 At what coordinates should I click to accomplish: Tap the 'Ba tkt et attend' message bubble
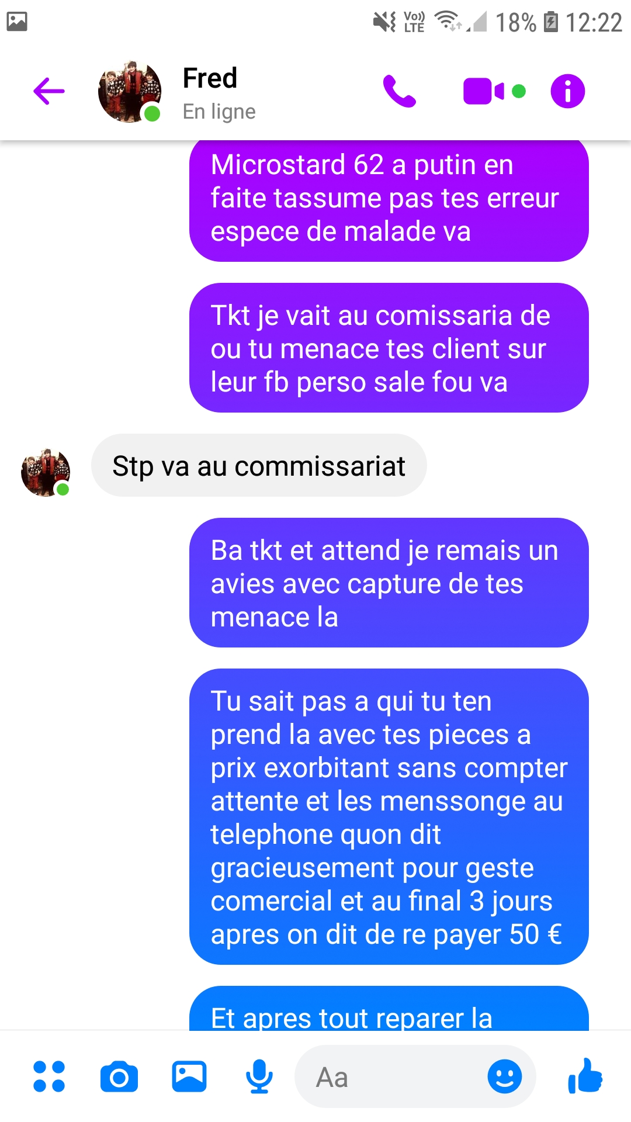[x=389, y=583]
